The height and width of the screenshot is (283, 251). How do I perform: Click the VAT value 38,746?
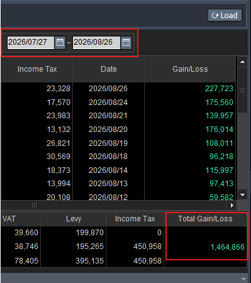pyautogui.click(x=26, y=247)
